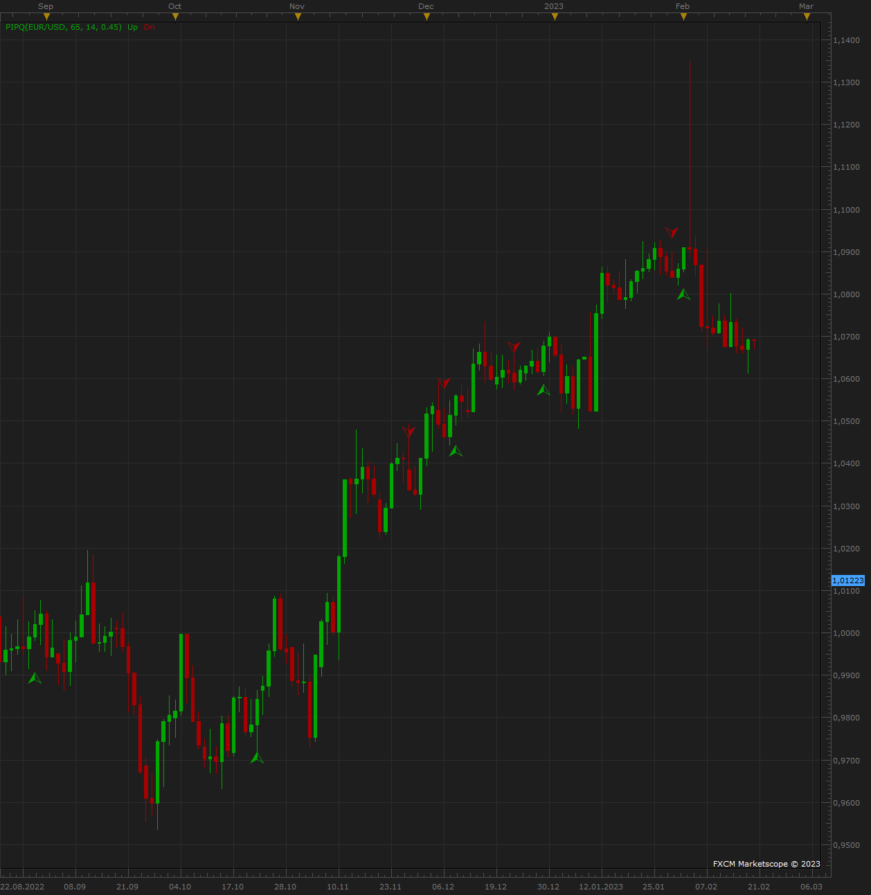Image resolution: width=871 pixels, height=895 pixels.
Task: Click the 0,9600 price axis label
Action: click(846, 803)
